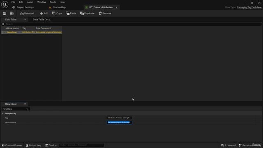Screen dimensions: 263x148
Task: Close the Data Table panel tab
Action: (x=25, y=19)
